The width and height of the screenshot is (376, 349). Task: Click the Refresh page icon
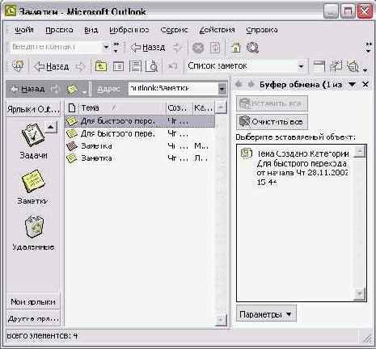tap(215, 48)
